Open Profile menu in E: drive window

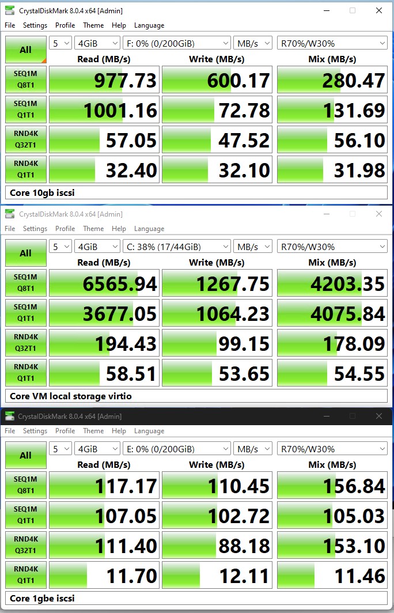(x=65, y=431)
